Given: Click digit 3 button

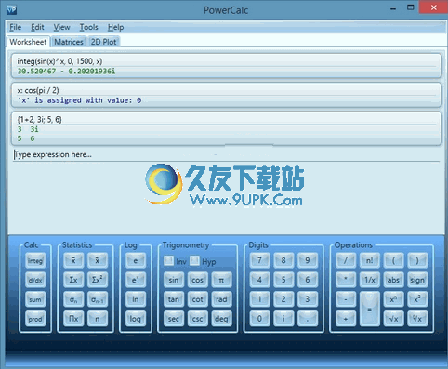Looking at the screenshot, I should pos(308,299).
